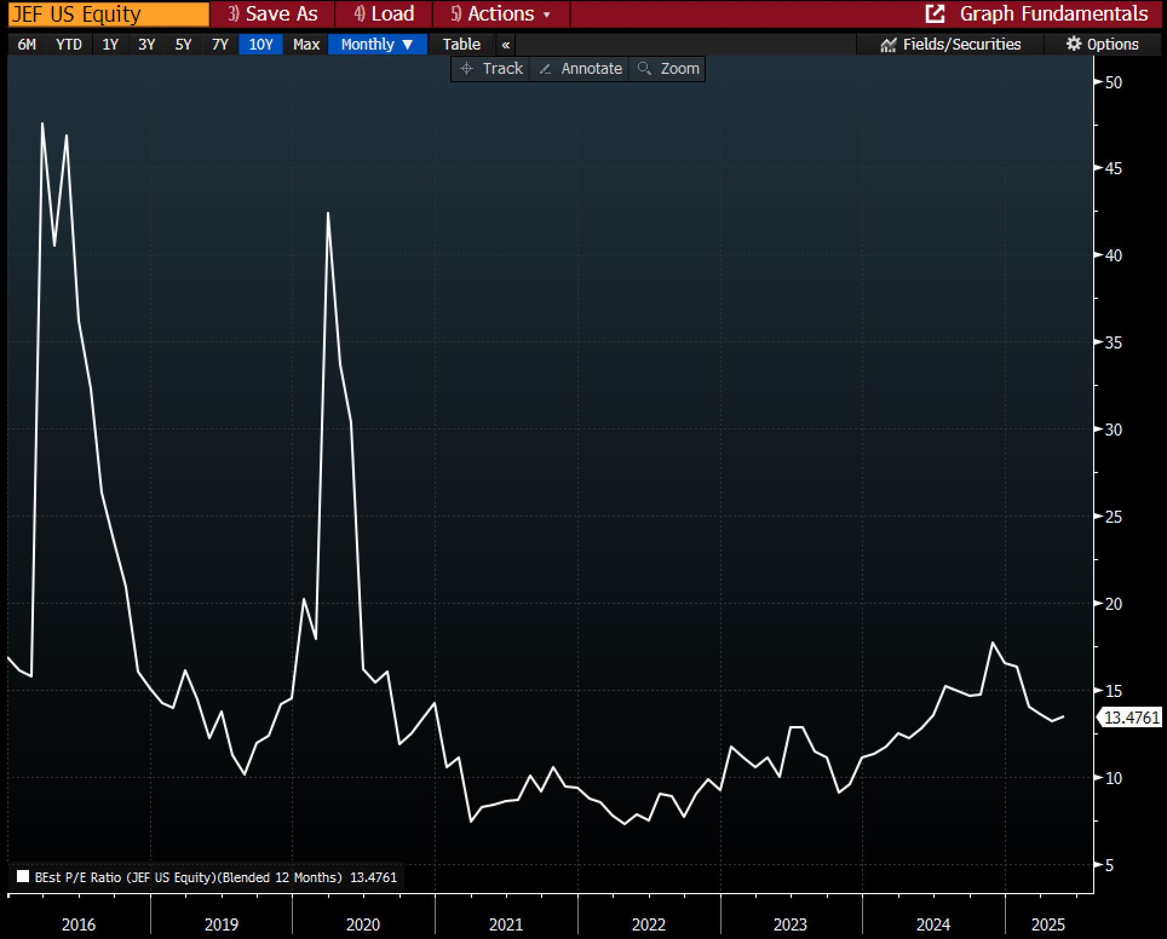1167x939 pixels.
Task: Select the 7Y time range
Action: [x=220, y=45]
